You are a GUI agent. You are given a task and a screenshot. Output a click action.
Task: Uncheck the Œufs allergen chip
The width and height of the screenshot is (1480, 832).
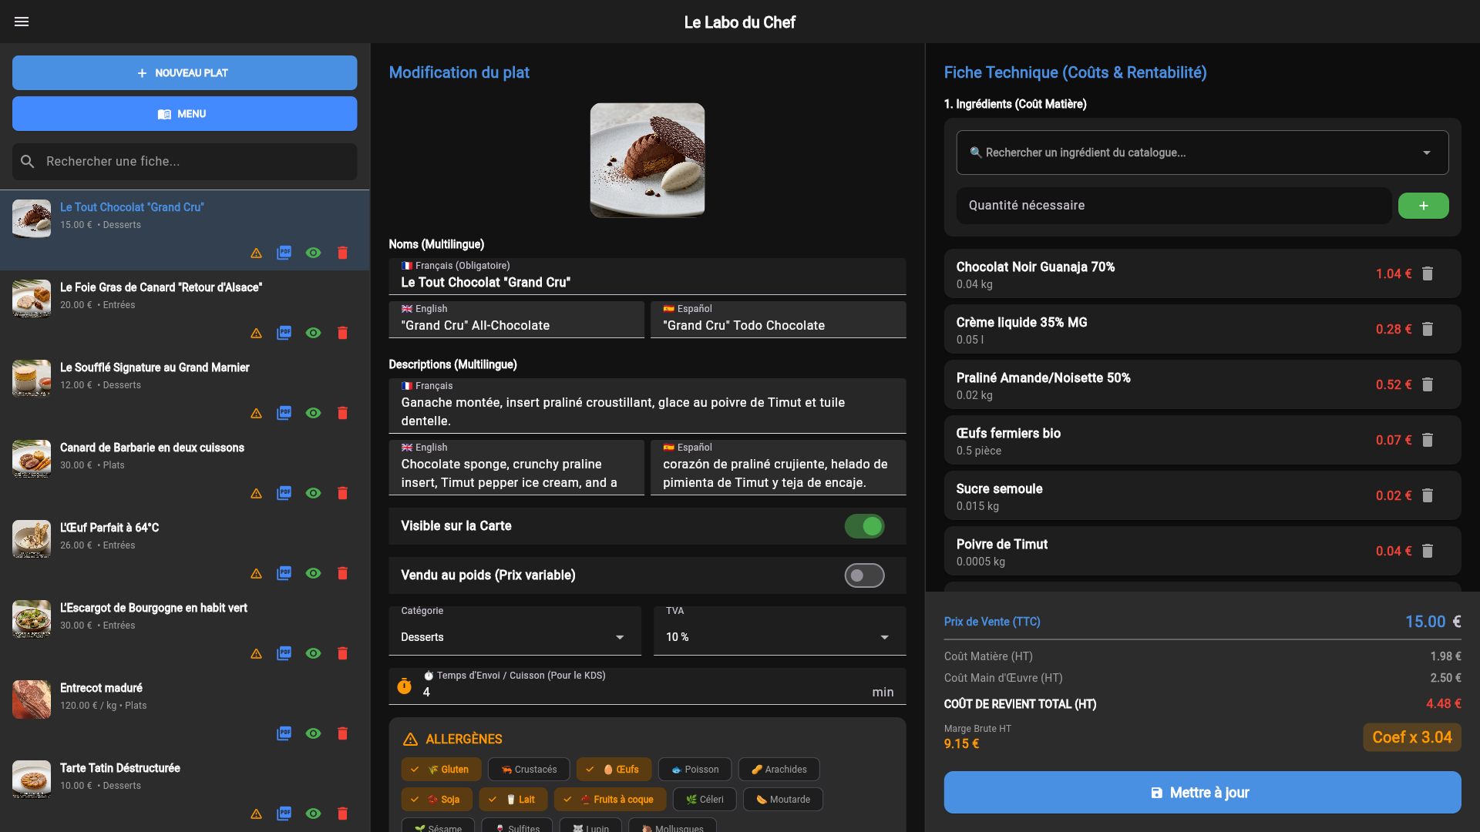[614, 770]
